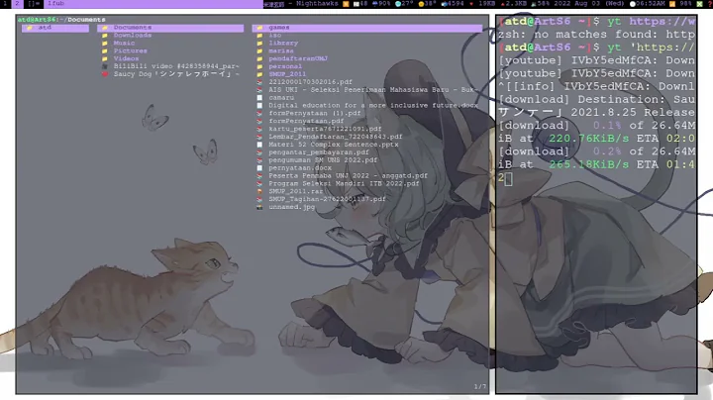This screenshot has width=713, height=400.
Task: Select the Music directory row
Action: 170,44
